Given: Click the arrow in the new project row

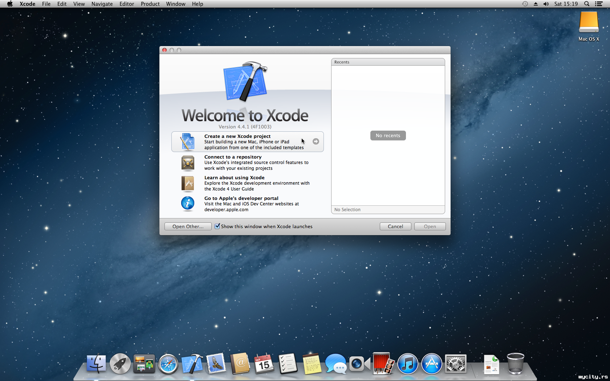Looking at the screenshot, I should click(316, 142).
